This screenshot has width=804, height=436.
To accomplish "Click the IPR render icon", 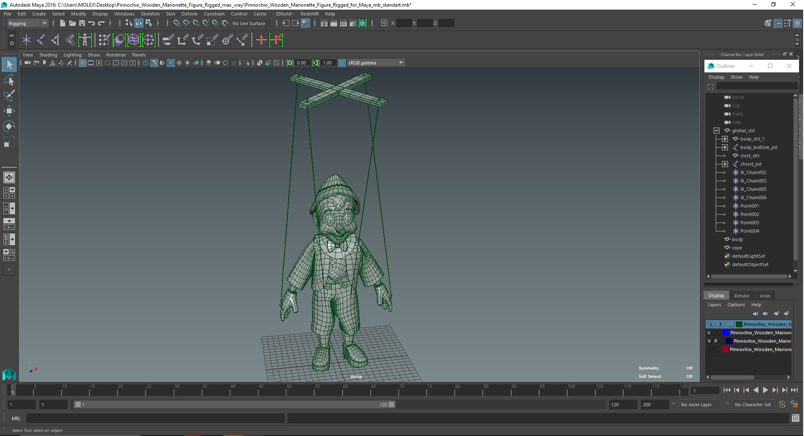I will coord(343,23).
